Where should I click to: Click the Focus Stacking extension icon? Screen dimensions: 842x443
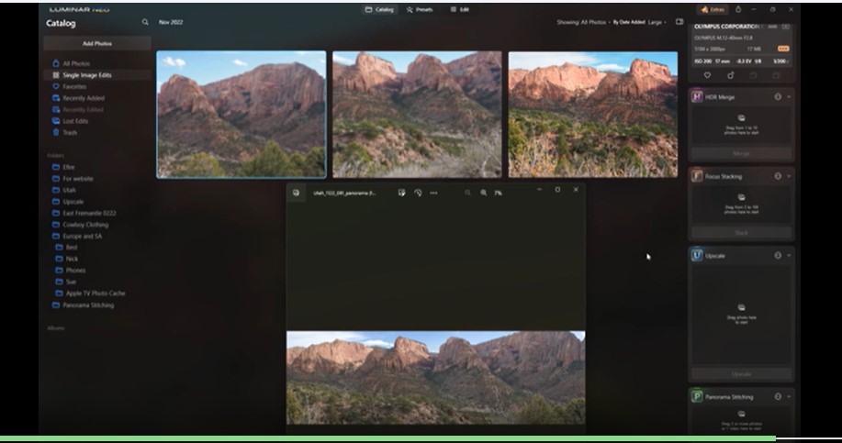point(697,176)
